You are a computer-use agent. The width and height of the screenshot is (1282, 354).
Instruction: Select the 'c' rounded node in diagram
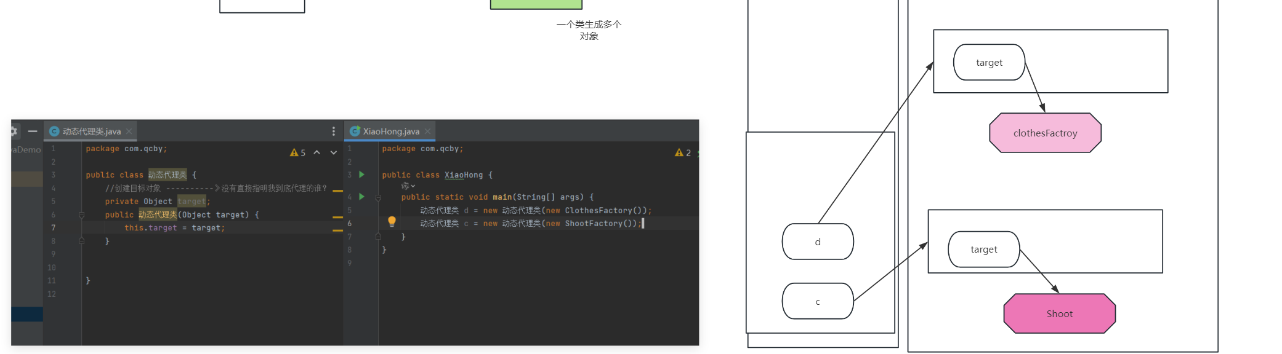coord(818,301)
